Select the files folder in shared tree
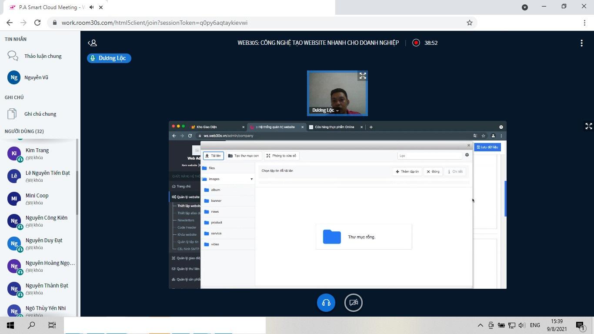Screen dimensions: 594x334 (228, 168)
